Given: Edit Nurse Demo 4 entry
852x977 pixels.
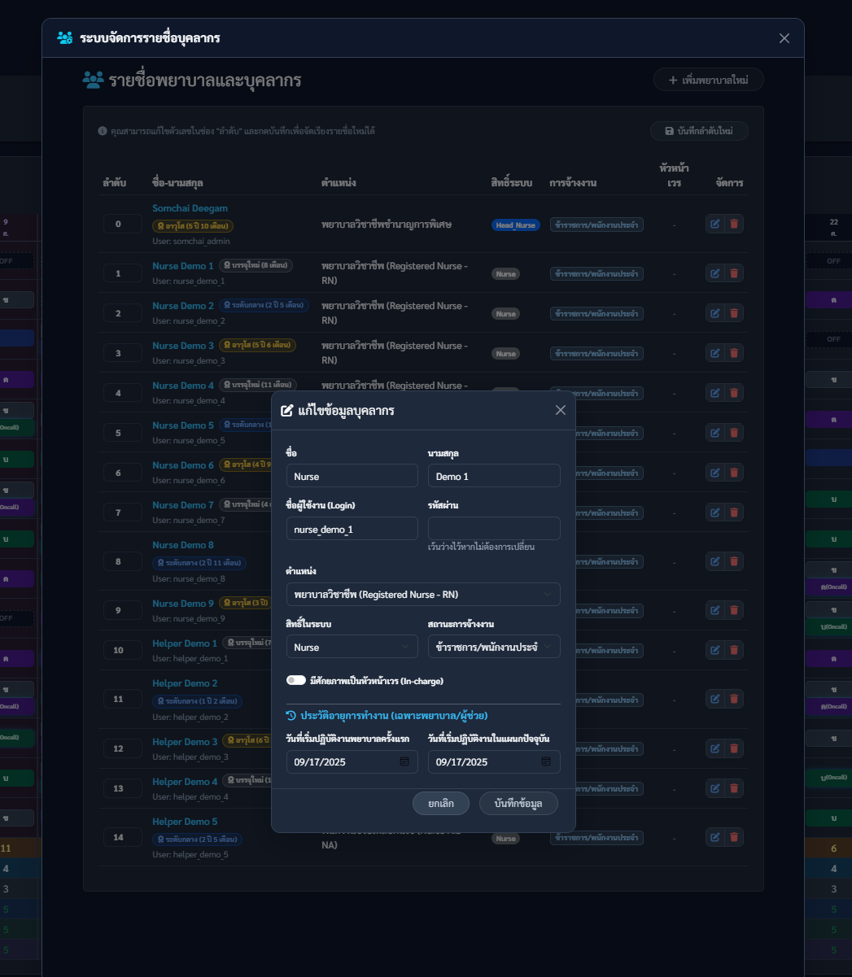Looking at the screenshot, I should (x=715, y=393).
